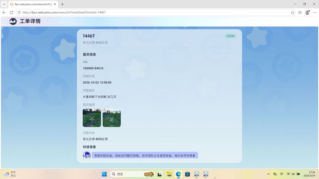Click the taskbar 搜索 search box
Image resolution: width=319 pixels, height=179 pixels.
point(132,174)
